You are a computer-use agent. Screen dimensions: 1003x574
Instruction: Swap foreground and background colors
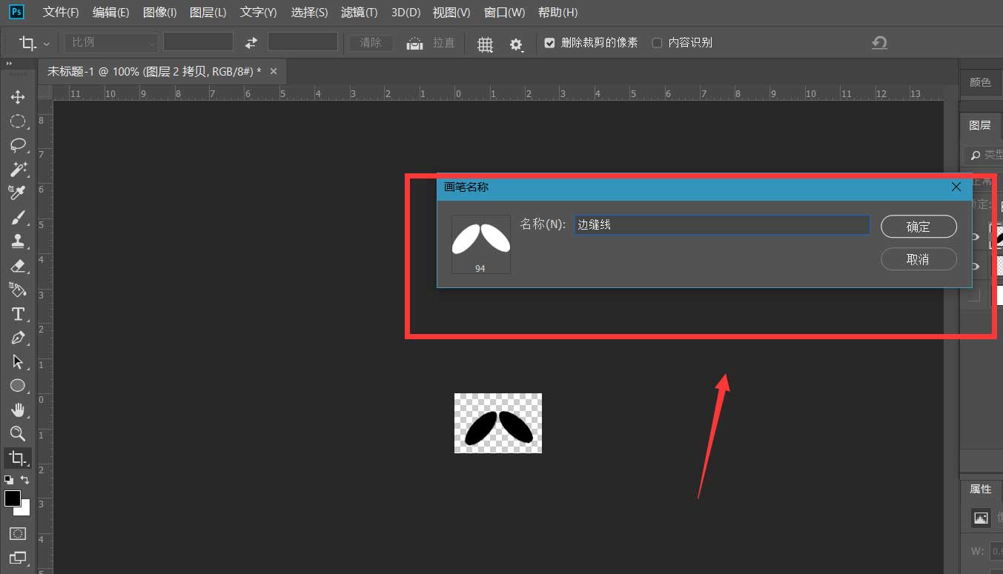coord(24,480)
